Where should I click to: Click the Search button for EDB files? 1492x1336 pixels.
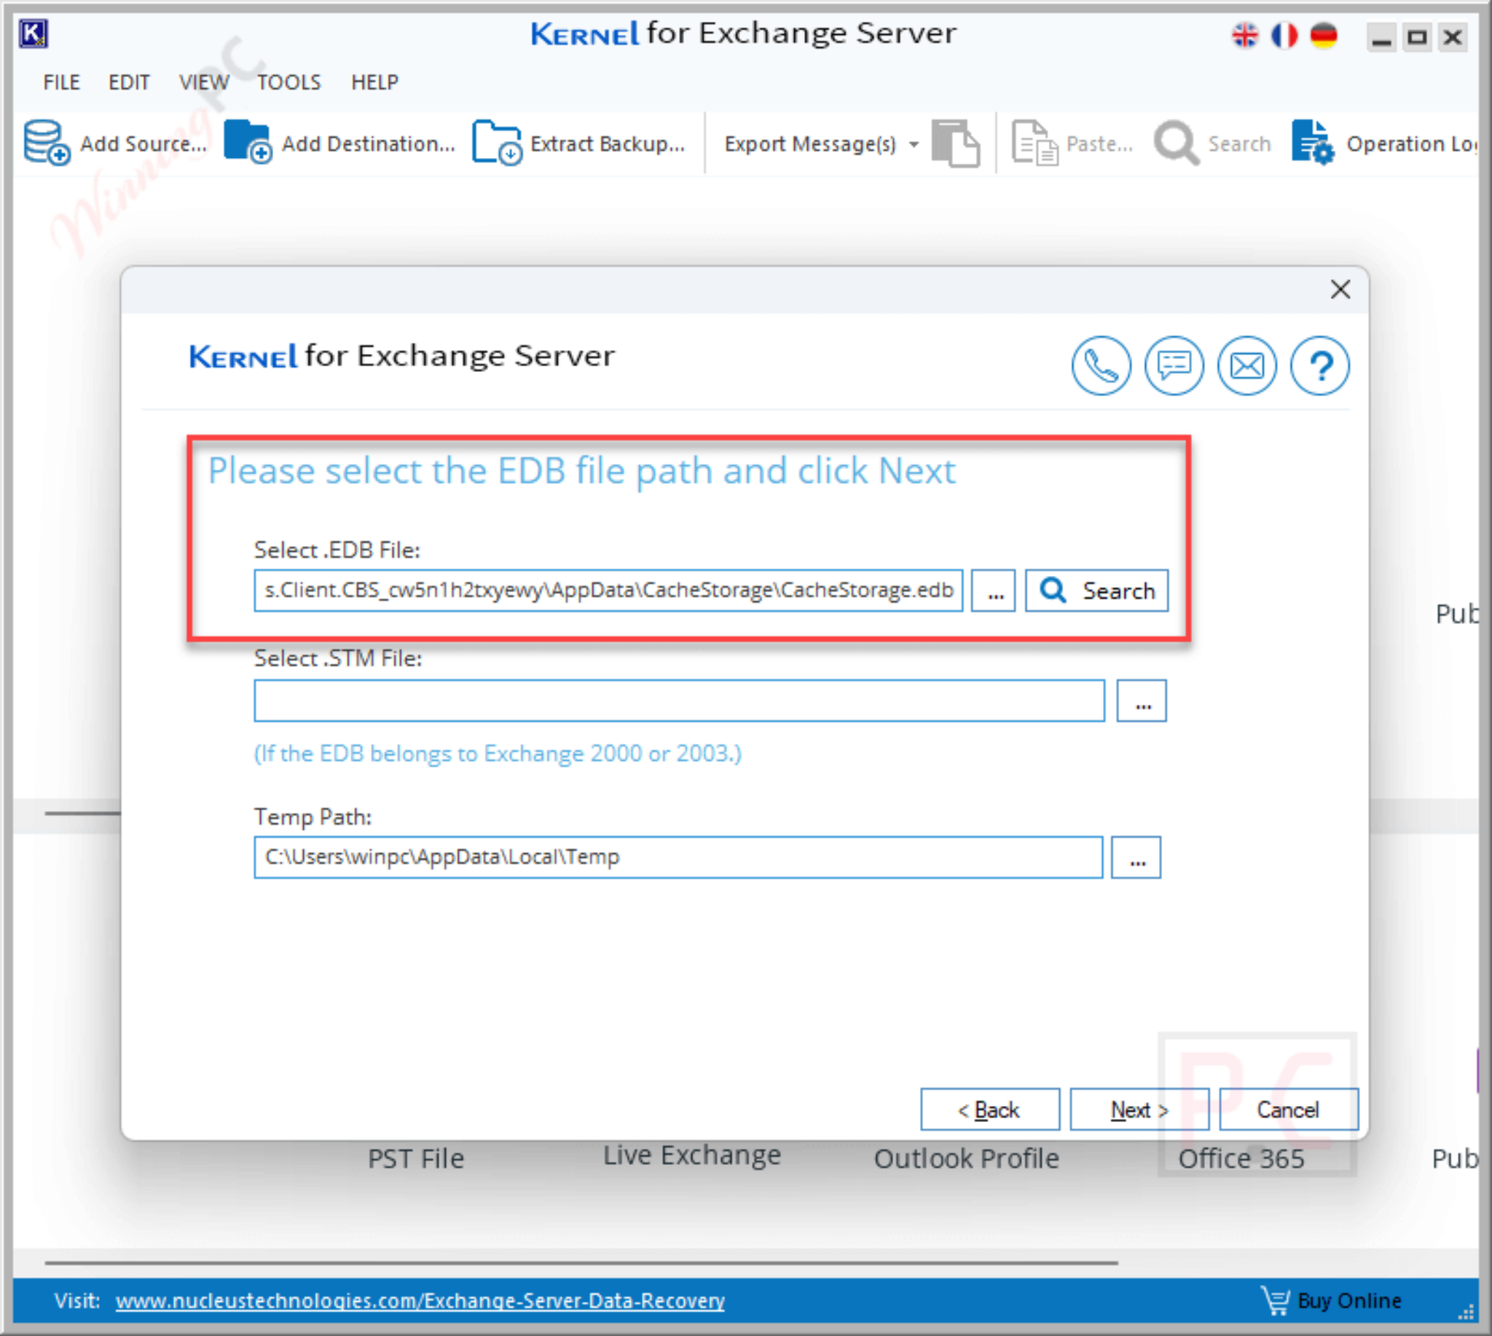(1096, 590)
